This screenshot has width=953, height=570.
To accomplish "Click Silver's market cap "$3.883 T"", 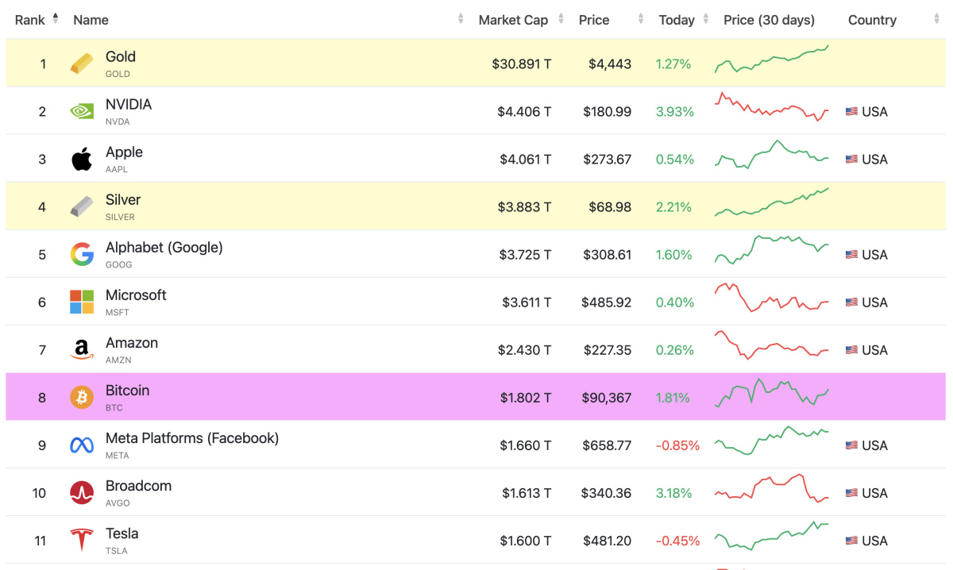I will click(x=524, y=207).
